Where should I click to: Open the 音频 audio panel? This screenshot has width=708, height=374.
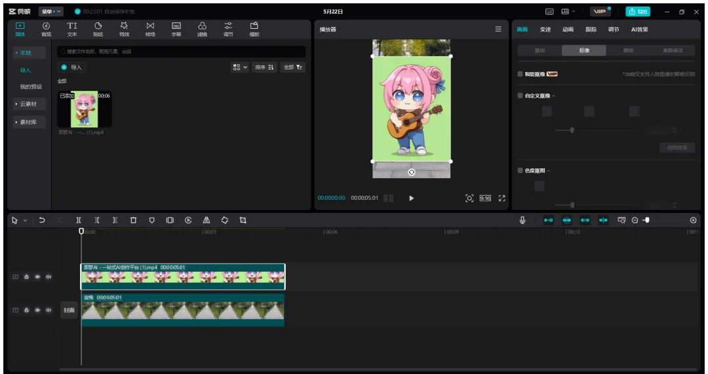coord(46,29)
